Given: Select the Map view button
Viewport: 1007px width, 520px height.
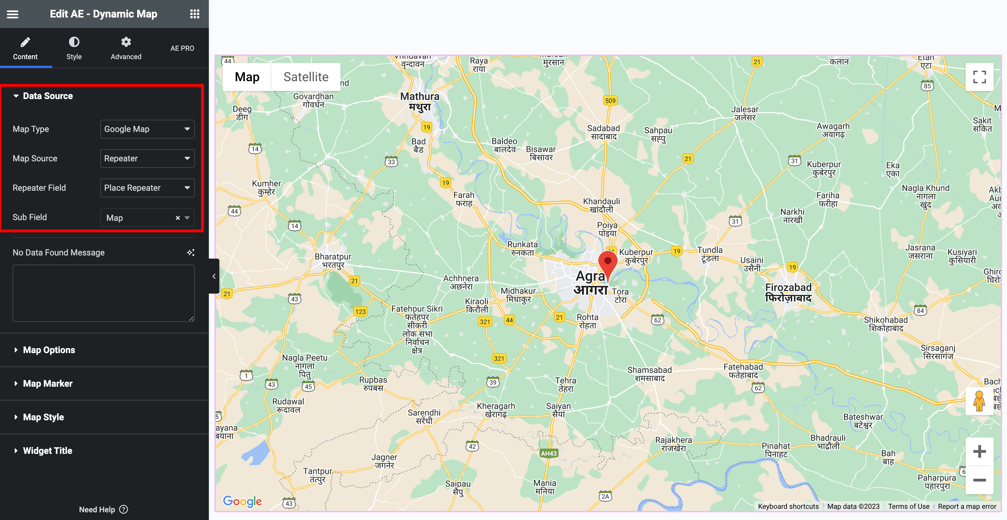Looking at the screenshot, I should click(x=247, y=77).
